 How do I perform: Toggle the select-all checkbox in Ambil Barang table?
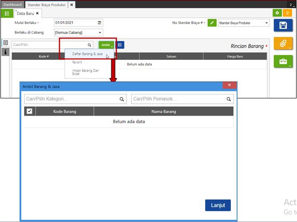pyautogui.click(x=30, y=111)
